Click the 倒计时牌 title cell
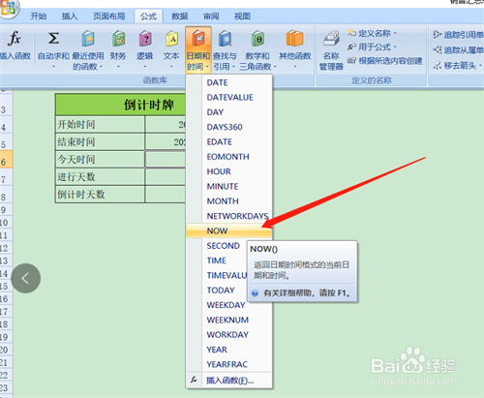 [121, 105]
